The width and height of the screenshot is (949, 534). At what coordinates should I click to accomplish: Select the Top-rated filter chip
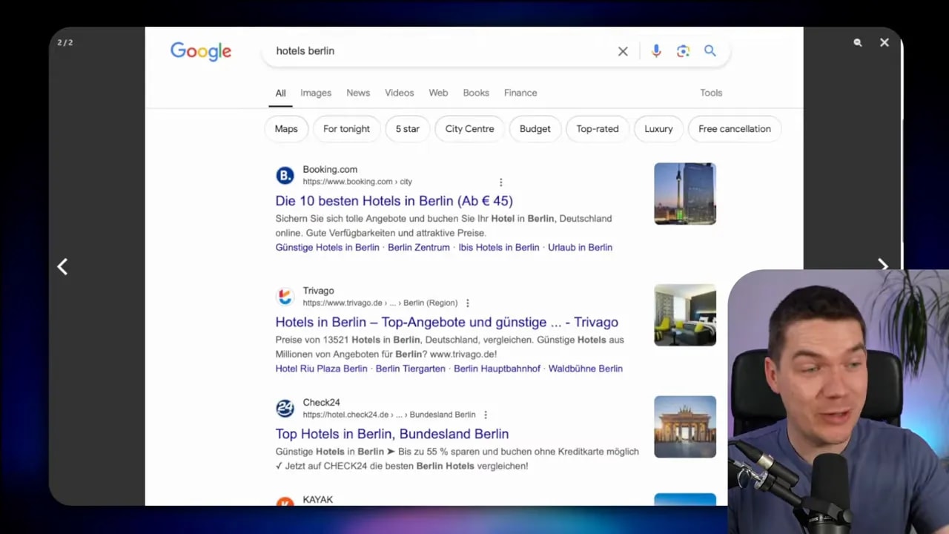tap(598, 129)
